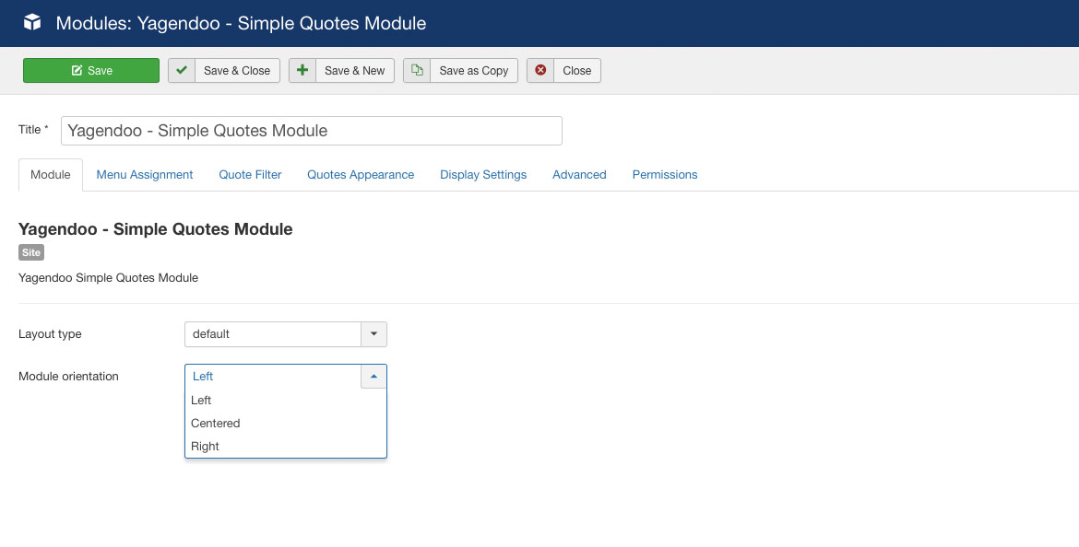Go to the Display Settings tab
Image resolution: width=1079 pixels, height=547 pixels.
click(x=483, y=175)
